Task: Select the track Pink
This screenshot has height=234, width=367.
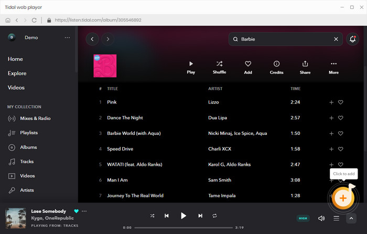Action: click(112, 102)
